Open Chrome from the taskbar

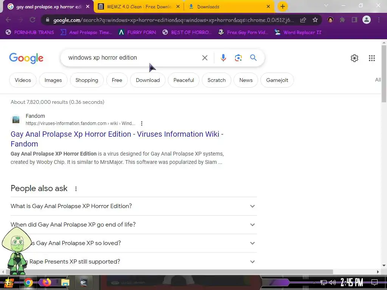(x=28, y=282)
